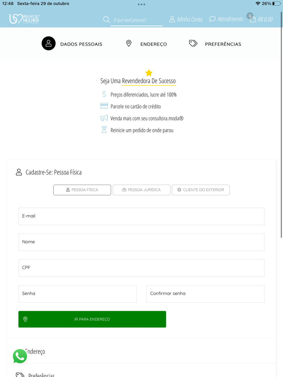Tap the search magnifier icon
The height and width of the screenshot is (377, 283).
coord(106,19)
